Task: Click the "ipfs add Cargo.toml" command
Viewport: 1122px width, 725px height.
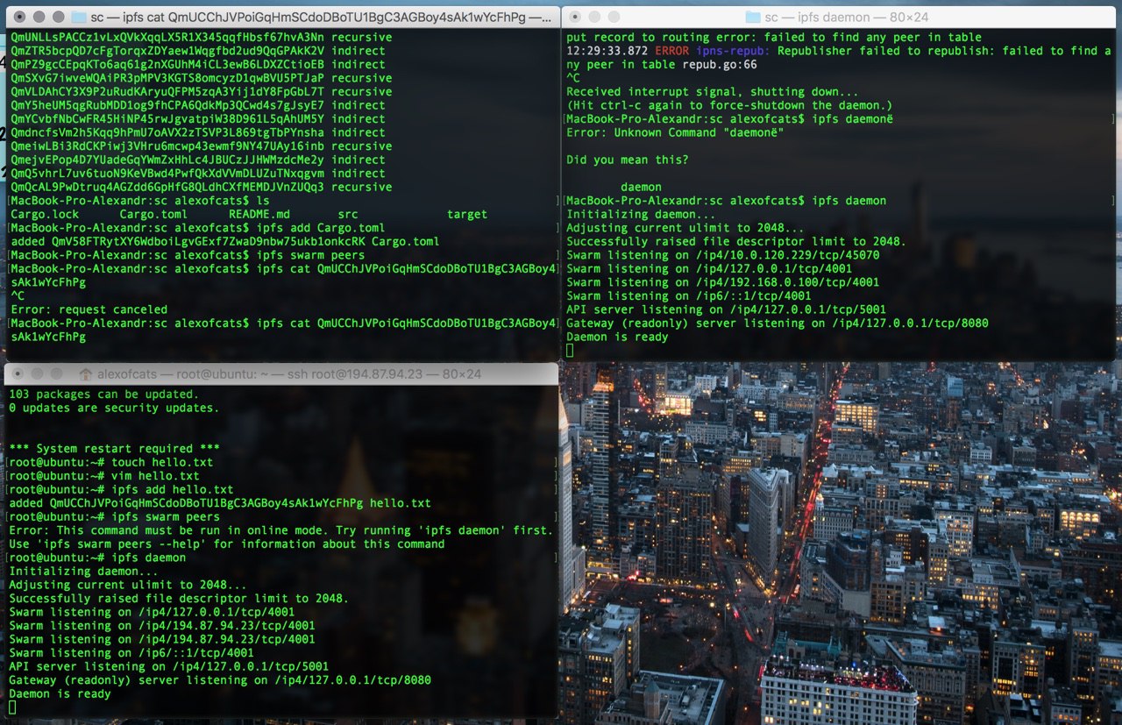Action: (x=321, y=228)
